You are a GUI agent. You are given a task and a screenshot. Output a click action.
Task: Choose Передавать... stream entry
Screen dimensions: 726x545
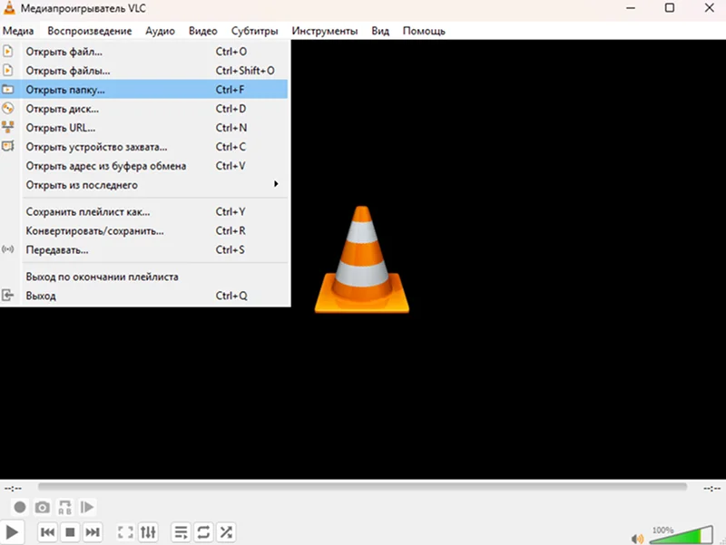click(144, 250)
